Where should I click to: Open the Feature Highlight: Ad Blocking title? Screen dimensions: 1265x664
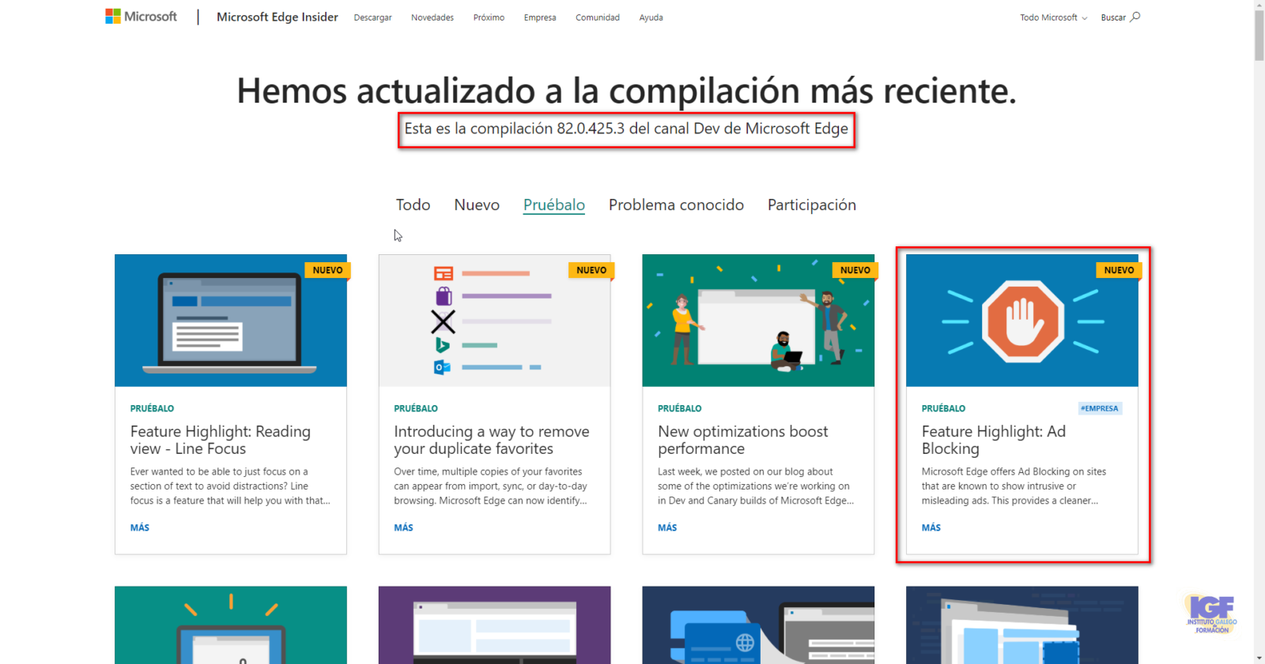click(993, 440)
